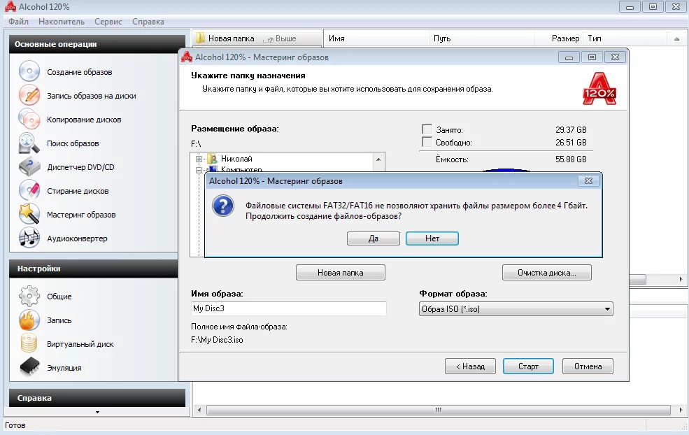
Task: Click the Имя column header
Action: coord(376,38)
